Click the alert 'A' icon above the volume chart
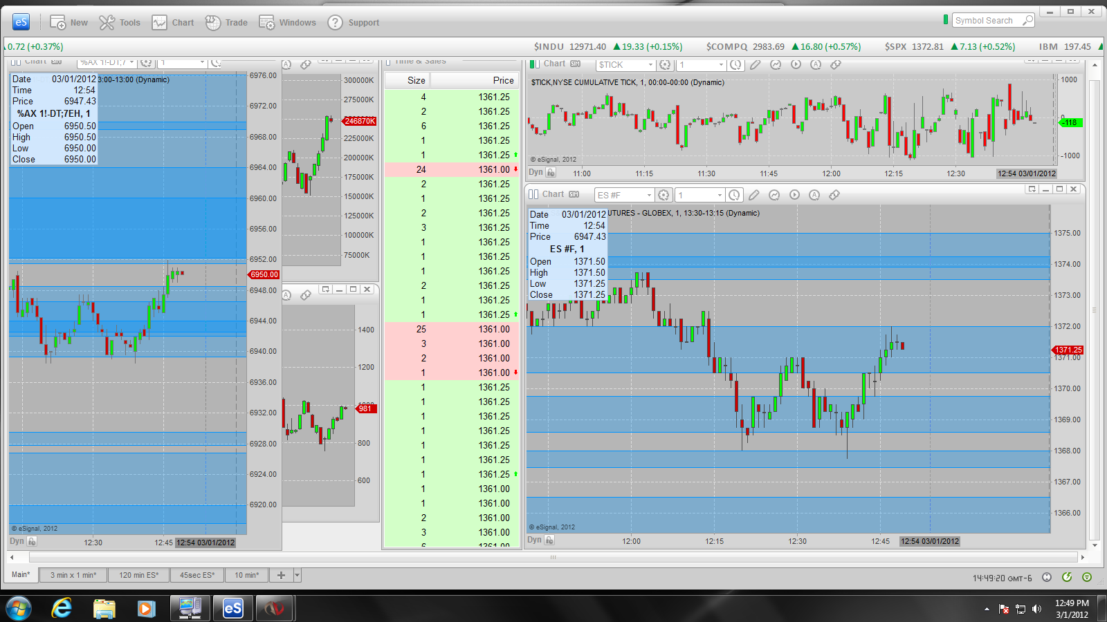Viewport: 1107px width, 622px height. click(286, 64)
